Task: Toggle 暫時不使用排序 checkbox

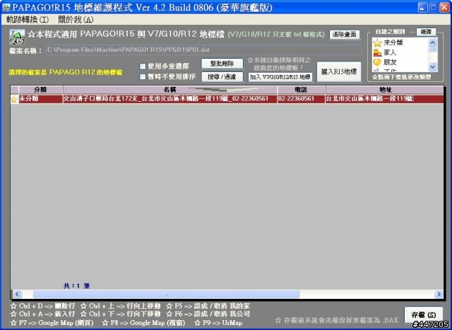Action: [143, 77]
